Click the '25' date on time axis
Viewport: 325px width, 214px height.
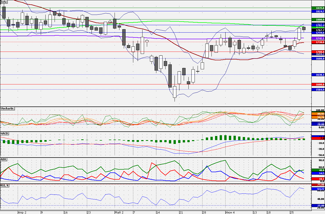tap(292, 212)
